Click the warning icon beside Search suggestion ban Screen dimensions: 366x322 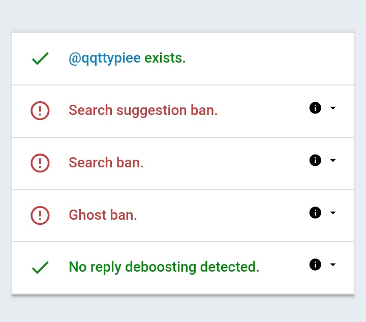click(x=40, y=111)
